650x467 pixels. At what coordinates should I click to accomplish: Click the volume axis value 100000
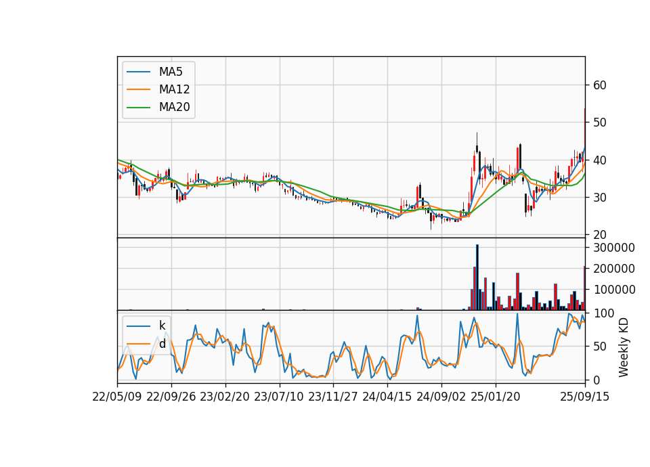[614, 290]
